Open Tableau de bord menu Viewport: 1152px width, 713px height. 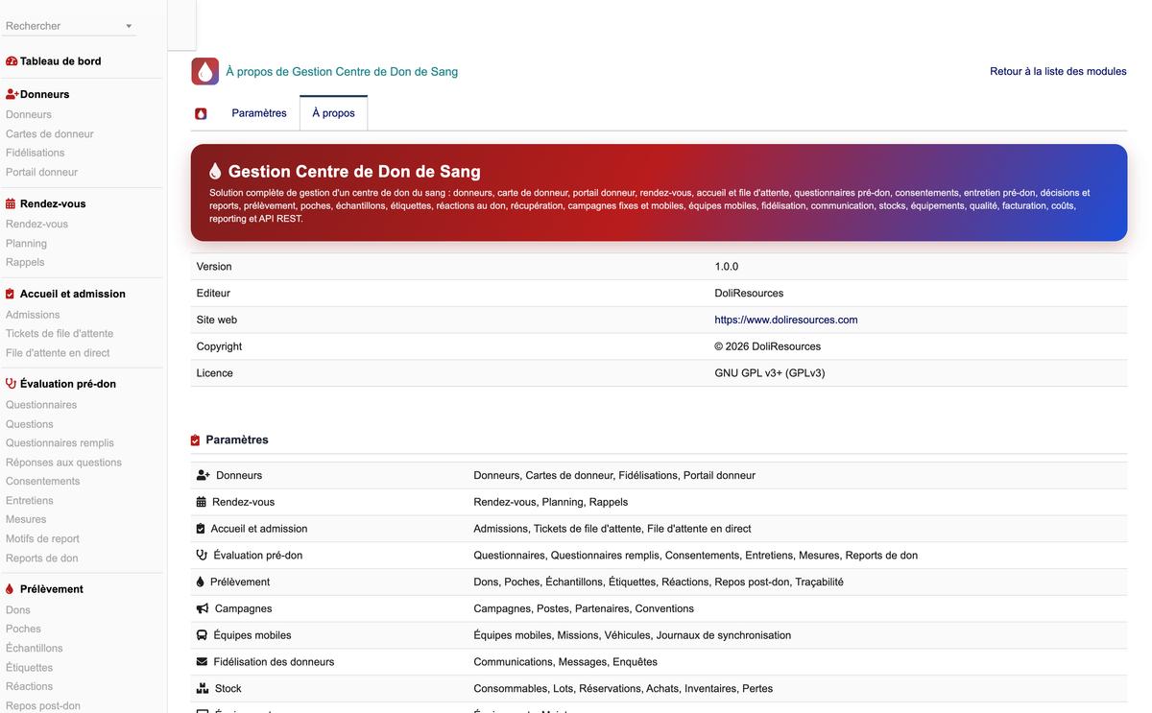pos(60,61)
